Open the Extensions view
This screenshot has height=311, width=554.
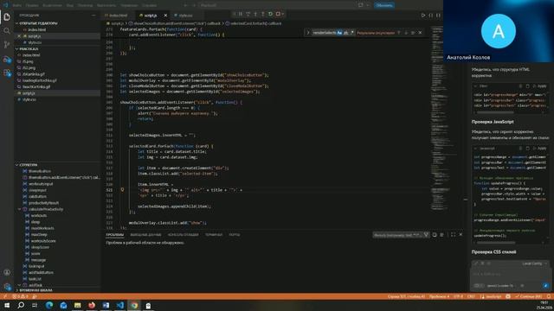point(7,73)
